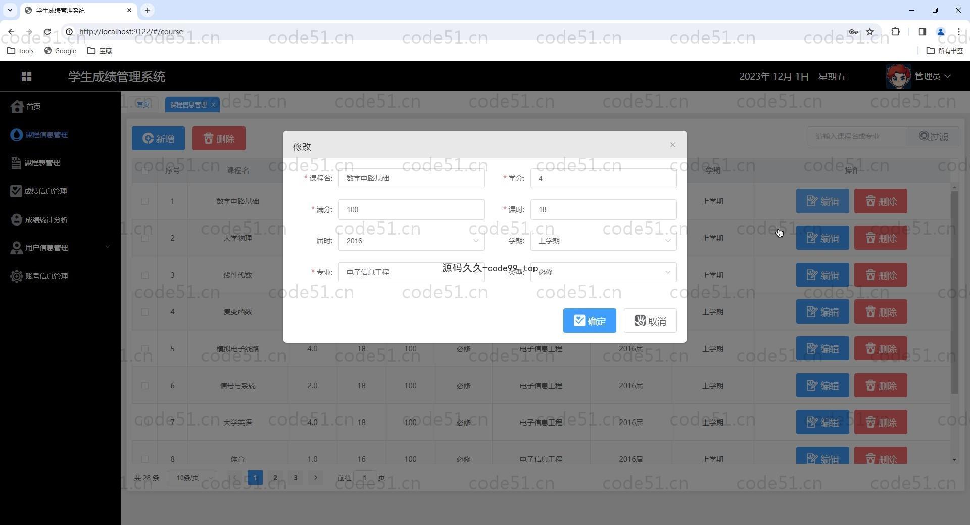The height and width of the screenshot is (525, 970).
Task: Open the 10条/页 page size dropdown
Action: (x=192, y=478)
